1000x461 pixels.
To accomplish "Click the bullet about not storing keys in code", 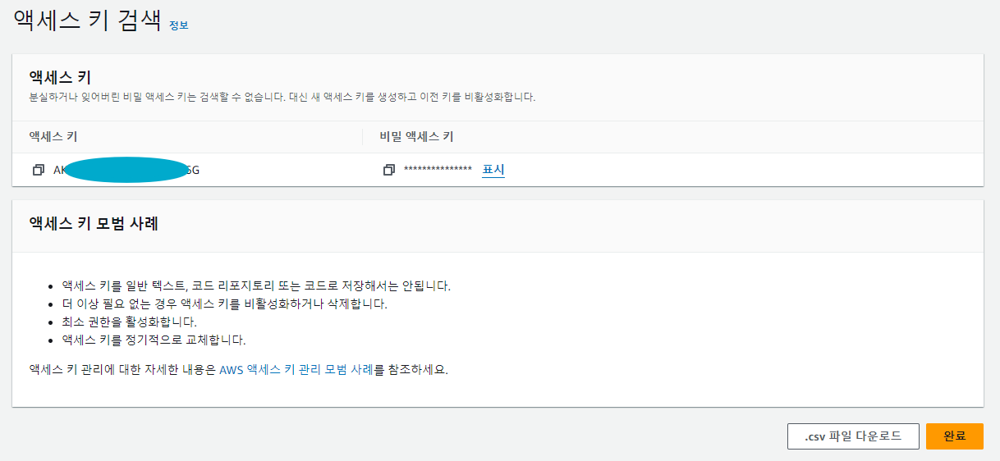I will pos(256,285).
